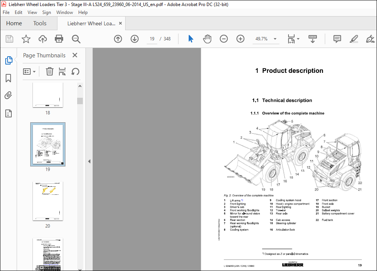Open the View menu

tap(32, 12)
